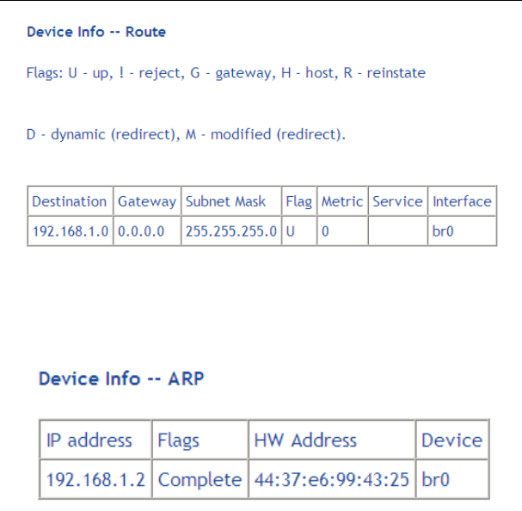This screenshot has height=511, width=522.
Task: Click the 'IP address' column header
Action: point(95,440)
